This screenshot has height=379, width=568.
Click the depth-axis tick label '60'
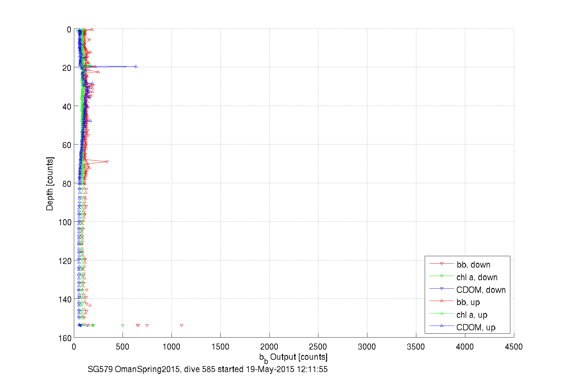[x=67, y=145]
